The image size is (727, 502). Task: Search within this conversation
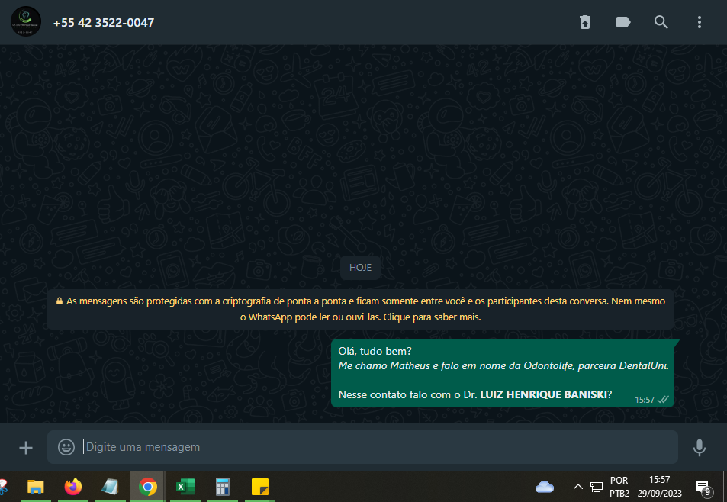point(661,22)
